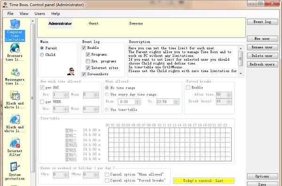
Task: Click the sidebar scroll up arrow
Action: (32, 21)
